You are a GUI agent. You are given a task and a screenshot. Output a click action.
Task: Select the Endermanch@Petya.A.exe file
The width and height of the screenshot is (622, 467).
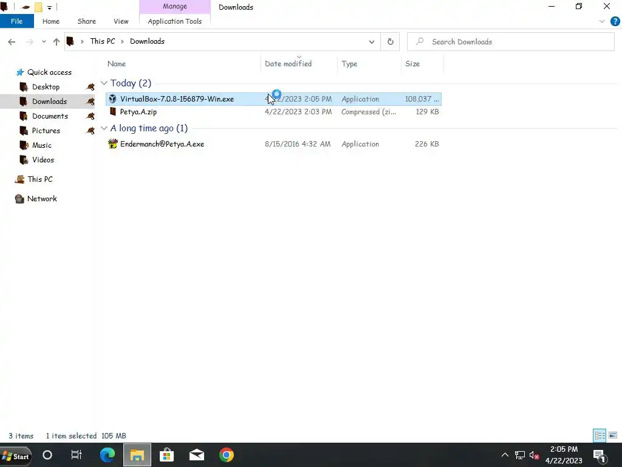pos(273,144)
